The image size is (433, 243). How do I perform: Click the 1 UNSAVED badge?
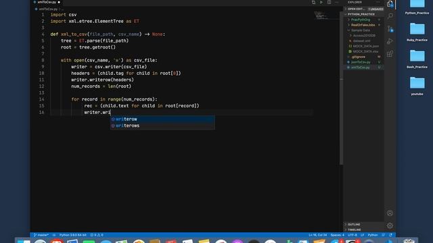(375, 9)
